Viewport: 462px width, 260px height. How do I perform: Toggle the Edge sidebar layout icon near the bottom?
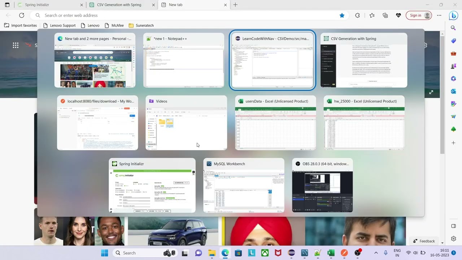pyautogui.click(x=453, y=226)
